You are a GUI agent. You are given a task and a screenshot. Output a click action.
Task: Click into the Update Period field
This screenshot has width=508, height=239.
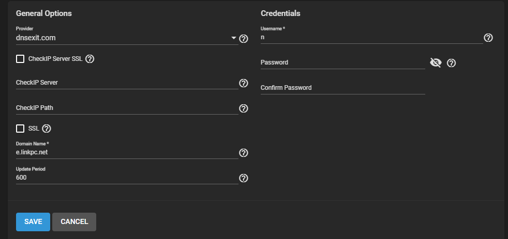pyautogui.click(x=127, y=178)
